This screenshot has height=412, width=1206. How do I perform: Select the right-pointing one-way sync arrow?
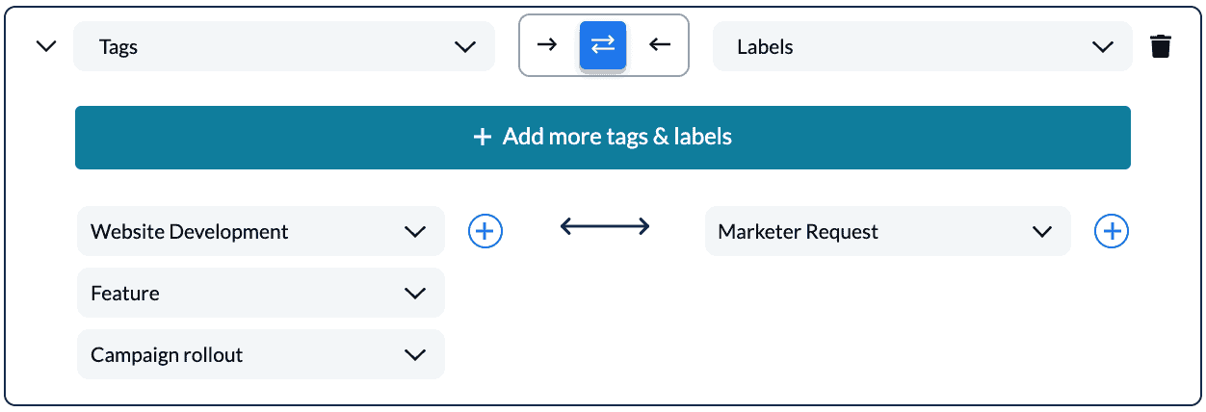pos(547,44)
